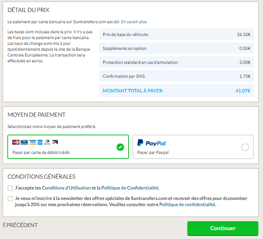Click the 'En savoir plus' link
The image size is (263, 239).
pyautogui.click(x=134, y=22)
